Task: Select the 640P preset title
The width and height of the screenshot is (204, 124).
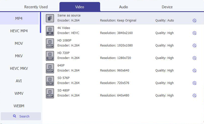Action: point(61,65)
